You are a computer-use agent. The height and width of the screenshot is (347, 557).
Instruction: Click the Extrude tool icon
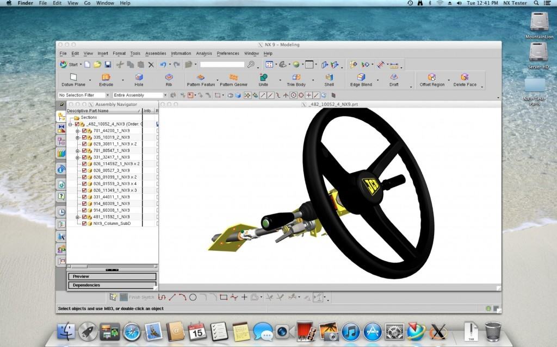coord(106,78)
